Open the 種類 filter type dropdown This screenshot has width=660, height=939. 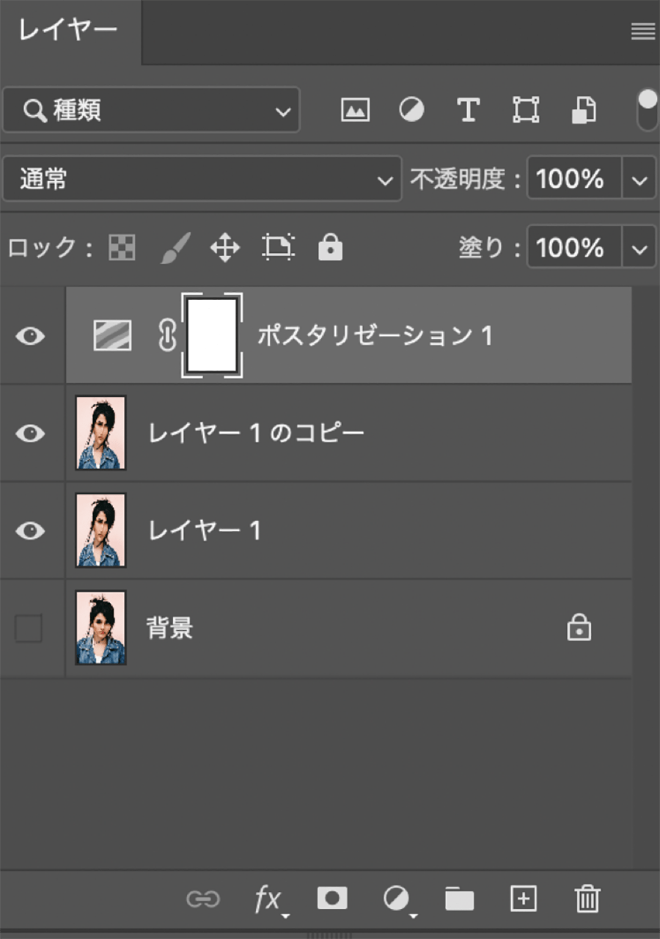pyautogui.click(x=151, y=110)
